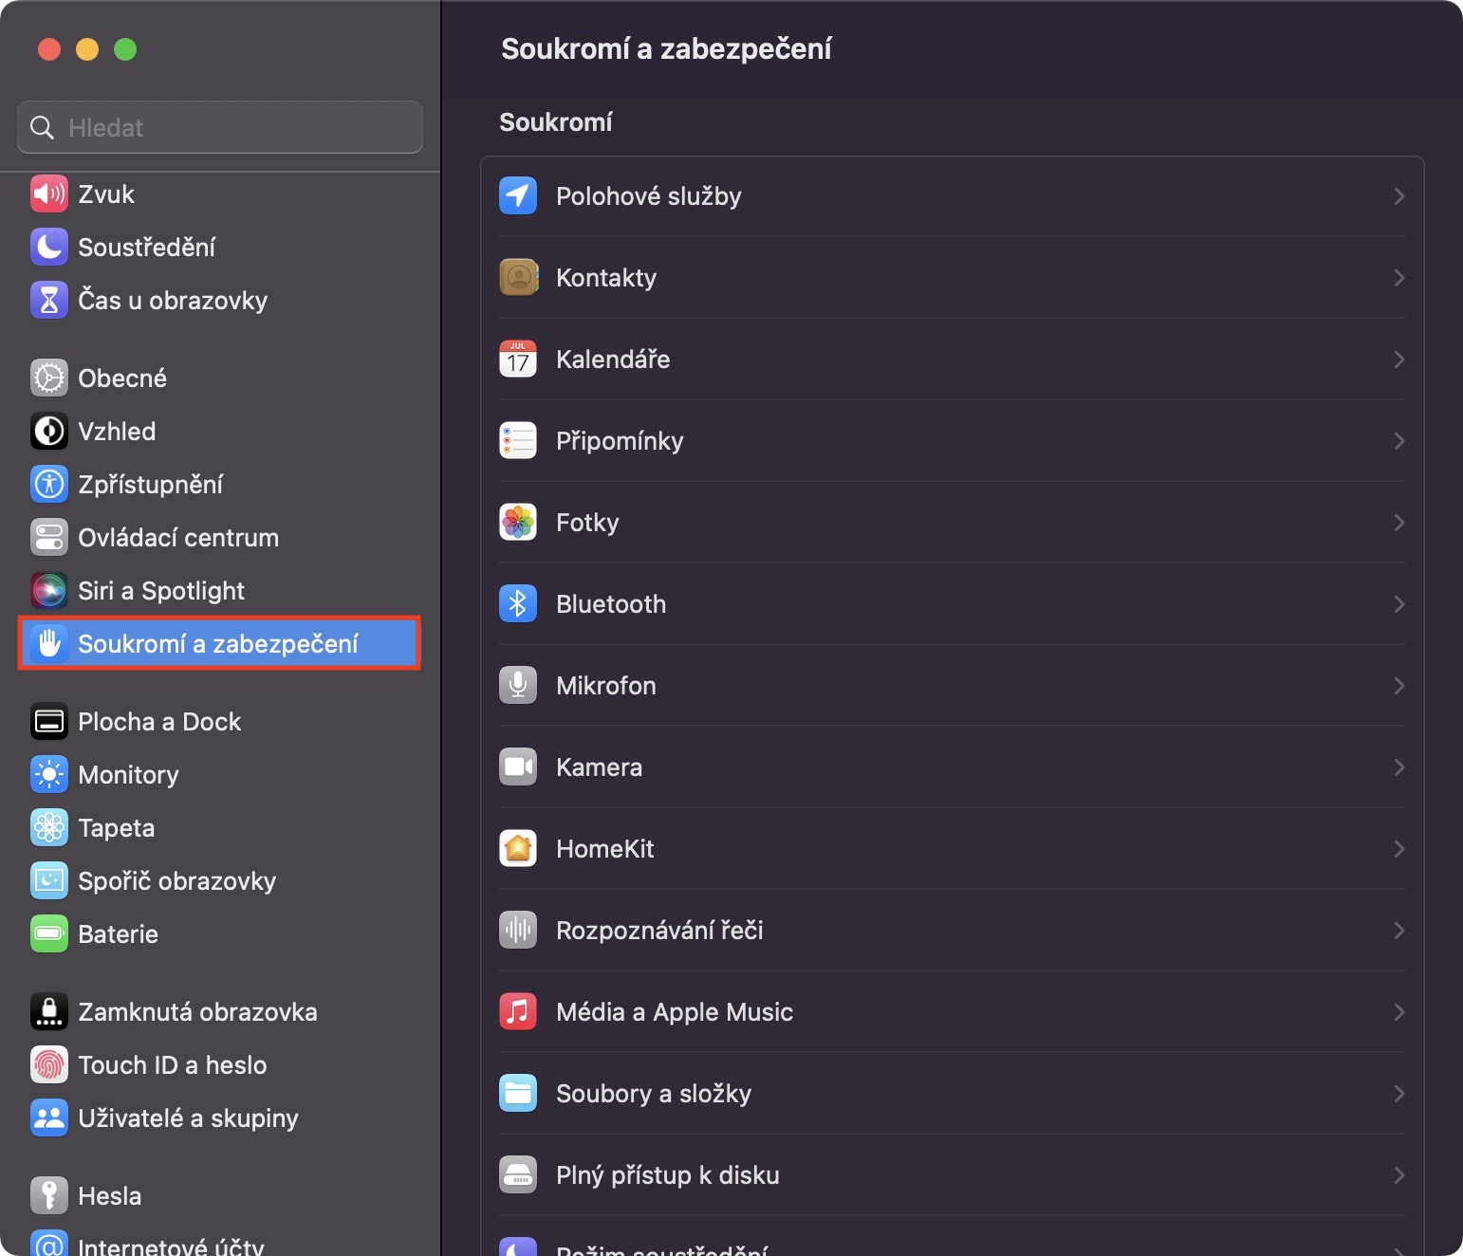1463x1256 pixels.
Task: Click the HomeKit house icon
Action: [518, 849]
